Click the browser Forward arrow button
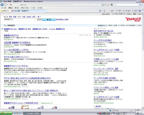This screenshot has width=144, height=115. (5, 5)
